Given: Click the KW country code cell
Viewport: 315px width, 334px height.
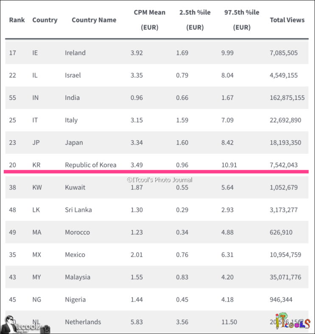Looking at the screenshot, I should click(37, 187).
